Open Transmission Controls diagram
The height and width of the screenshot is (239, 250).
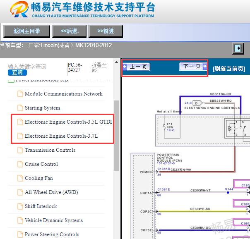coord(50,150)
